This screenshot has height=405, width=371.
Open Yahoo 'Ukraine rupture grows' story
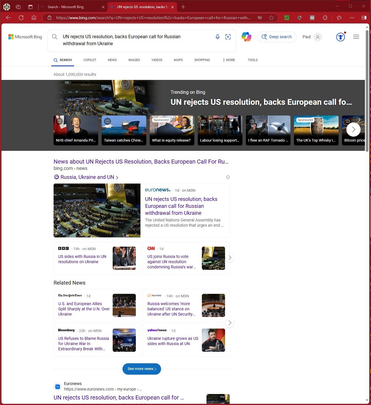click(173, 341)
